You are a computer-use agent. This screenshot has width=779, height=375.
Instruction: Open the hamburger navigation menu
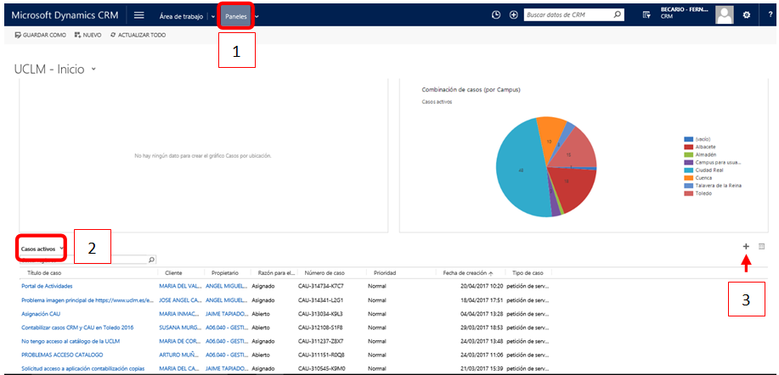pyautogui.click(x=138, y=15)
